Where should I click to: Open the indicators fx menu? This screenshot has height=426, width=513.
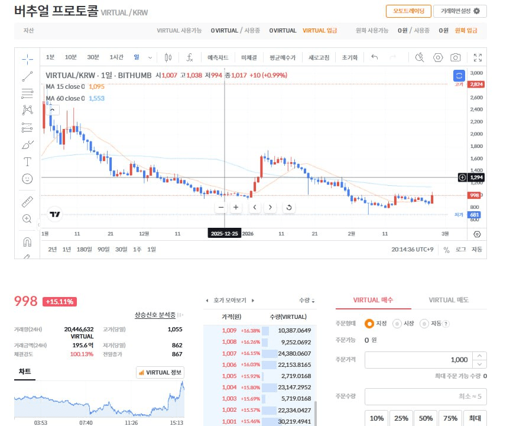(190, 57)
